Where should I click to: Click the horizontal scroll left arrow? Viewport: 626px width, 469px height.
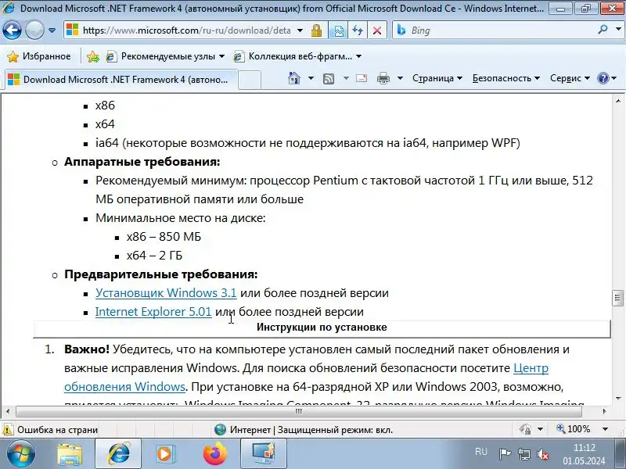8,411
